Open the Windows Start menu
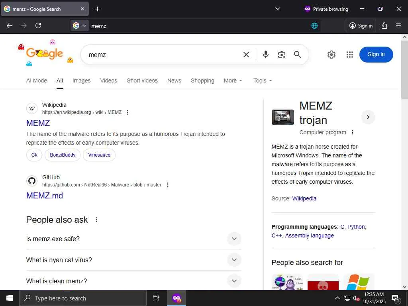408x306 pixels. (x=10, y=298)
